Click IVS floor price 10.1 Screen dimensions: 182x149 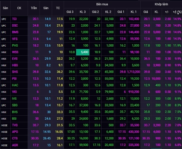pos(48,99)
